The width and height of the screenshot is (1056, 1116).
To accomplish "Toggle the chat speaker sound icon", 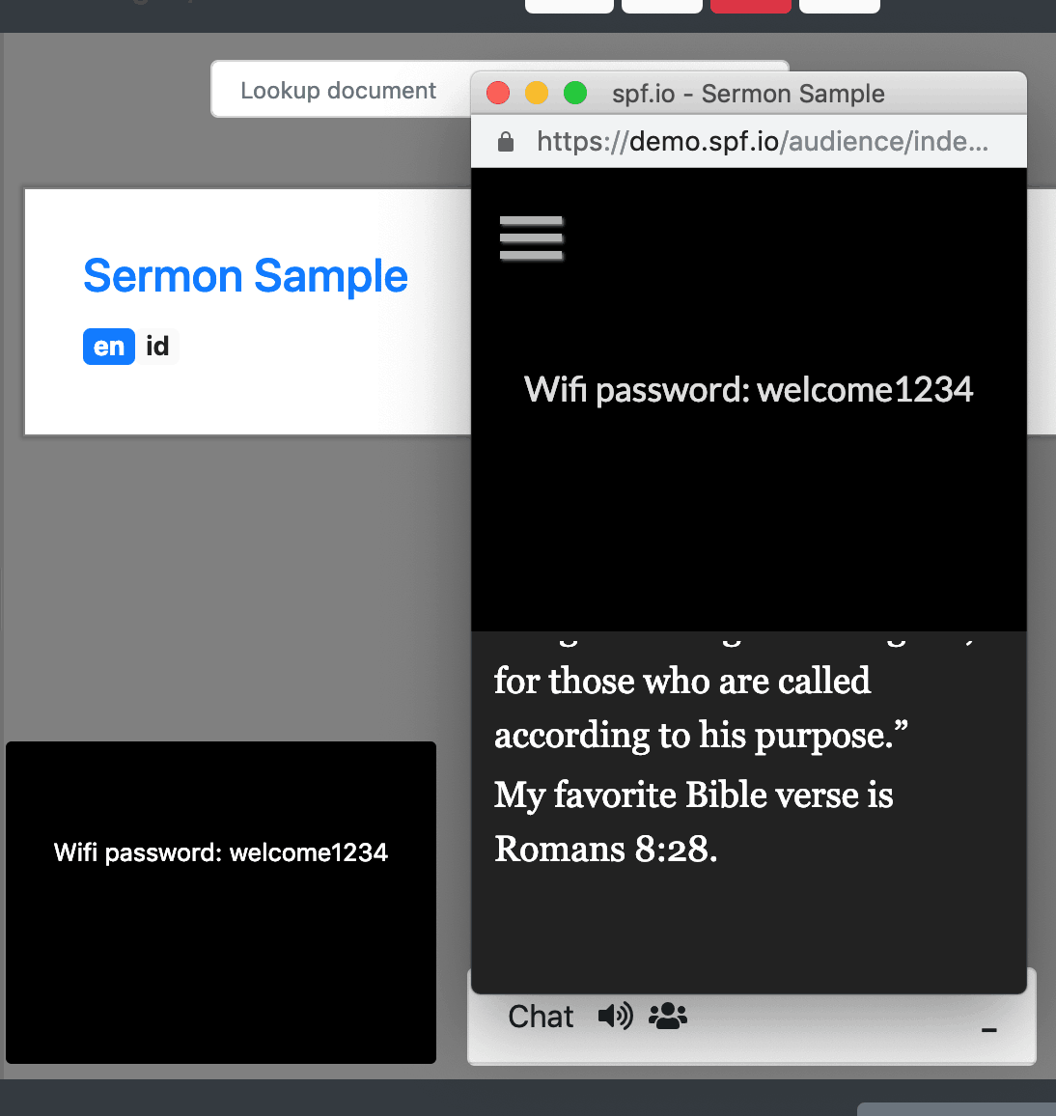I will point(616,1016).
